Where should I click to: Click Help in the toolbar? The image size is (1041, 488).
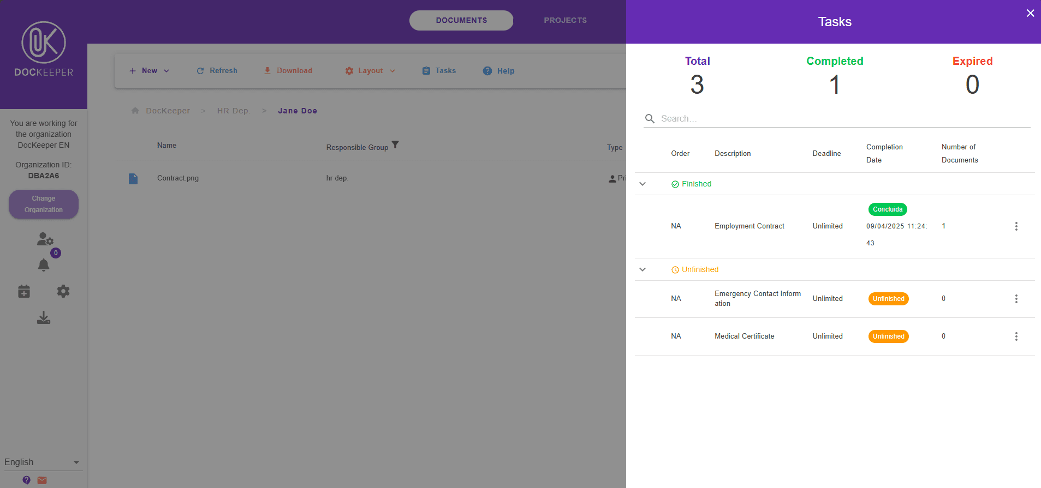pos(499,71)
